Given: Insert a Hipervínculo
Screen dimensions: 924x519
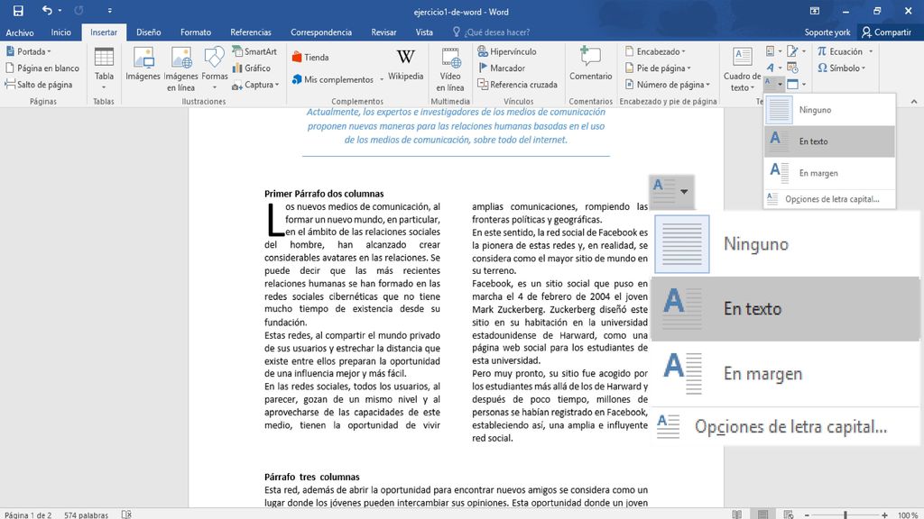Looking at the screenshot, I should tap(507, 51).
